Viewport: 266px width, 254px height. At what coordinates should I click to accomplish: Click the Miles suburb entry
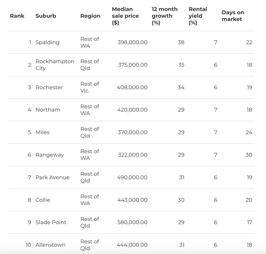coord(42,132)
